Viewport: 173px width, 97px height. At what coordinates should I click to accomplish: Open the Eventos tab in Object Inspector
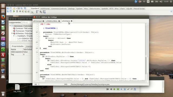(x=29, y=46)
